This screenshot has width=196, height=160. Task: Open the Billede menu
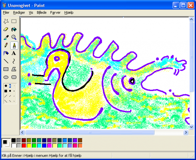pos(42,13)
